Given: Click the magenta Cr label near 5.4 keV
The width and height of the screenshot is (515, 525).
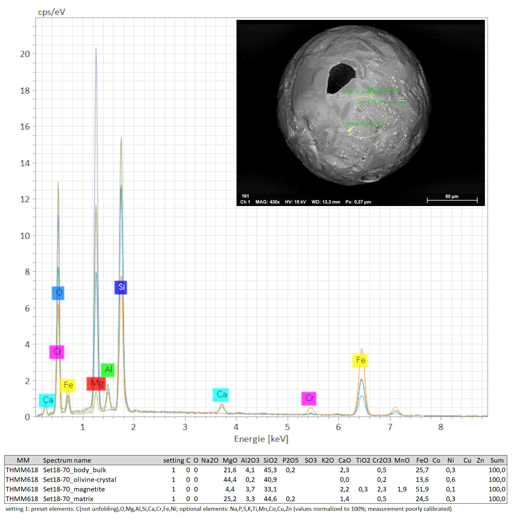Looking at the screenshot, I should (x=309, y=398).
